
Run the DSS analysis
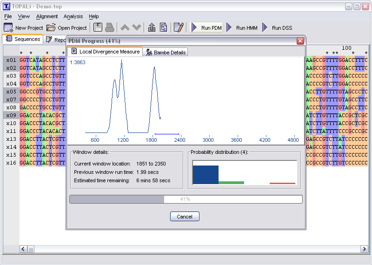(277, 28)
